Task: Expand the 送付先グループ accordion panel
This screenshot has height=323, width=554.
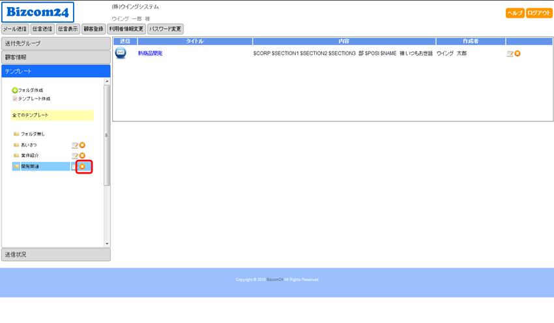Action: coord(55,43)
